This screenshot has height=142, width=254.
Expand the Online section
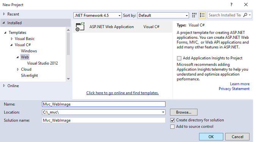4,86
